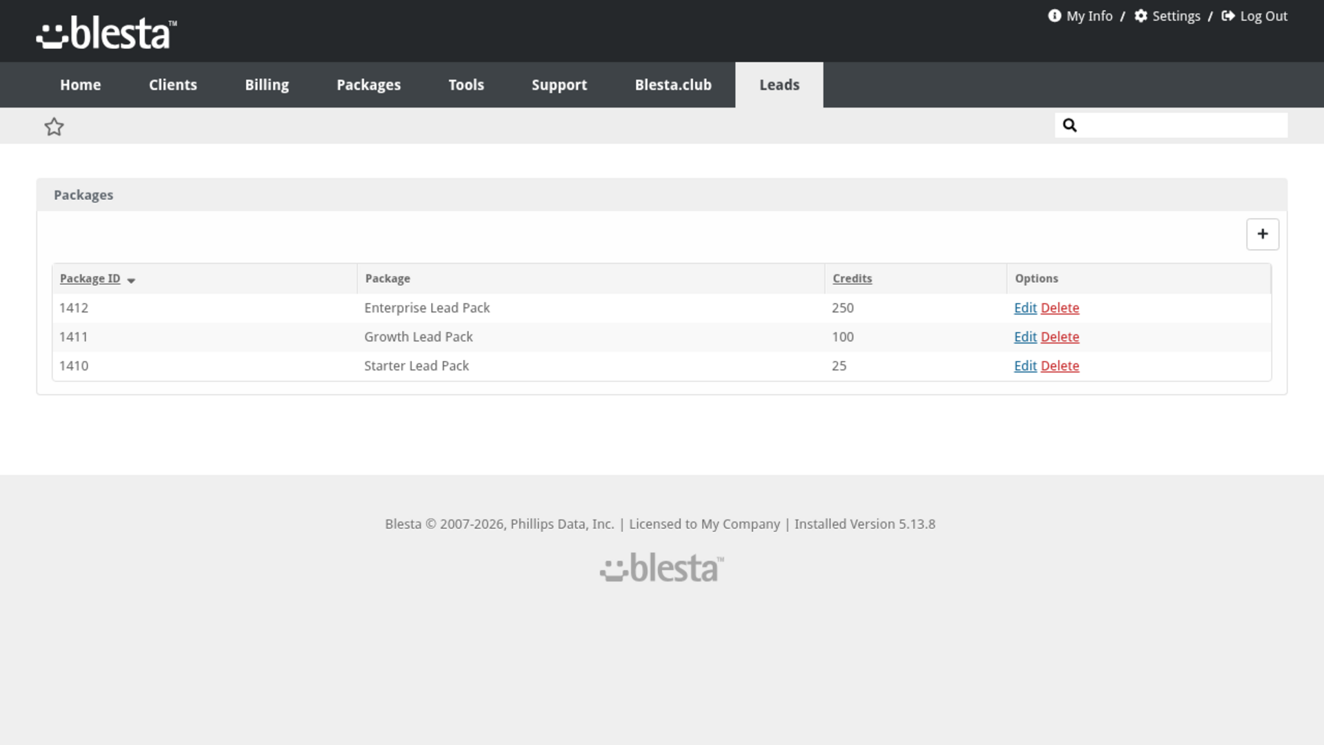The image size is (1324, 745).
Task: Click the Blesta logo in header
Action: pos(106,32)
